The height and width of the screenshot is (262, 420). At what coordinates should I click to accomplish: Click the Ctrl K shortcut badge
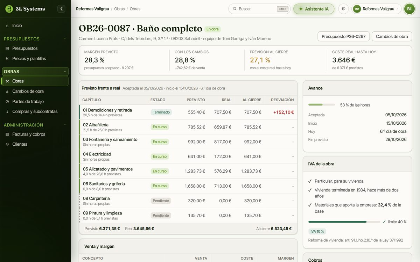(x=282, y=9)
